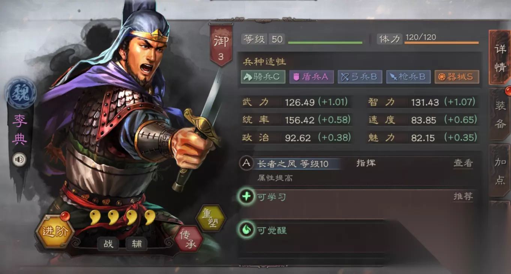Select the 盾兵A troop aptitude
511x274 pixels.
coord(312,77)
